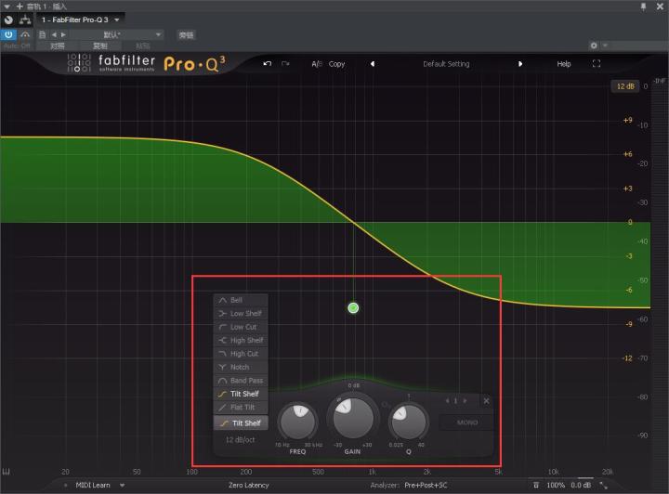Open the 默认 host preset dropdown

pos(116,34)
